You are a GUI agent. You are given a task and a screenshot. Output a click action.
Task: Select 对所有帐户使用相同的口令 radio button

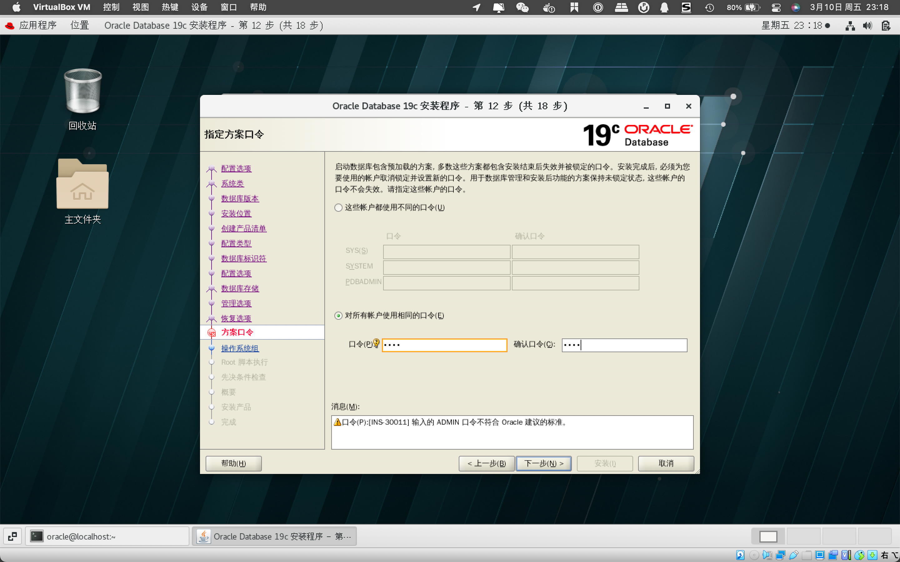coord(338,316)
